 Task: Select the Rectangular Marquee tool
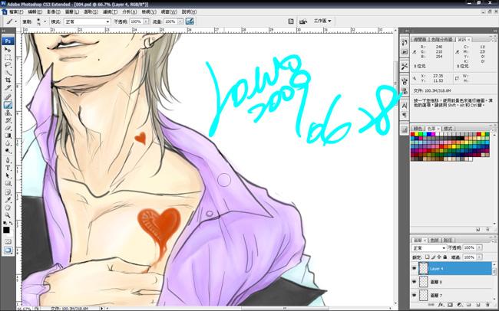tap(8, 57)
